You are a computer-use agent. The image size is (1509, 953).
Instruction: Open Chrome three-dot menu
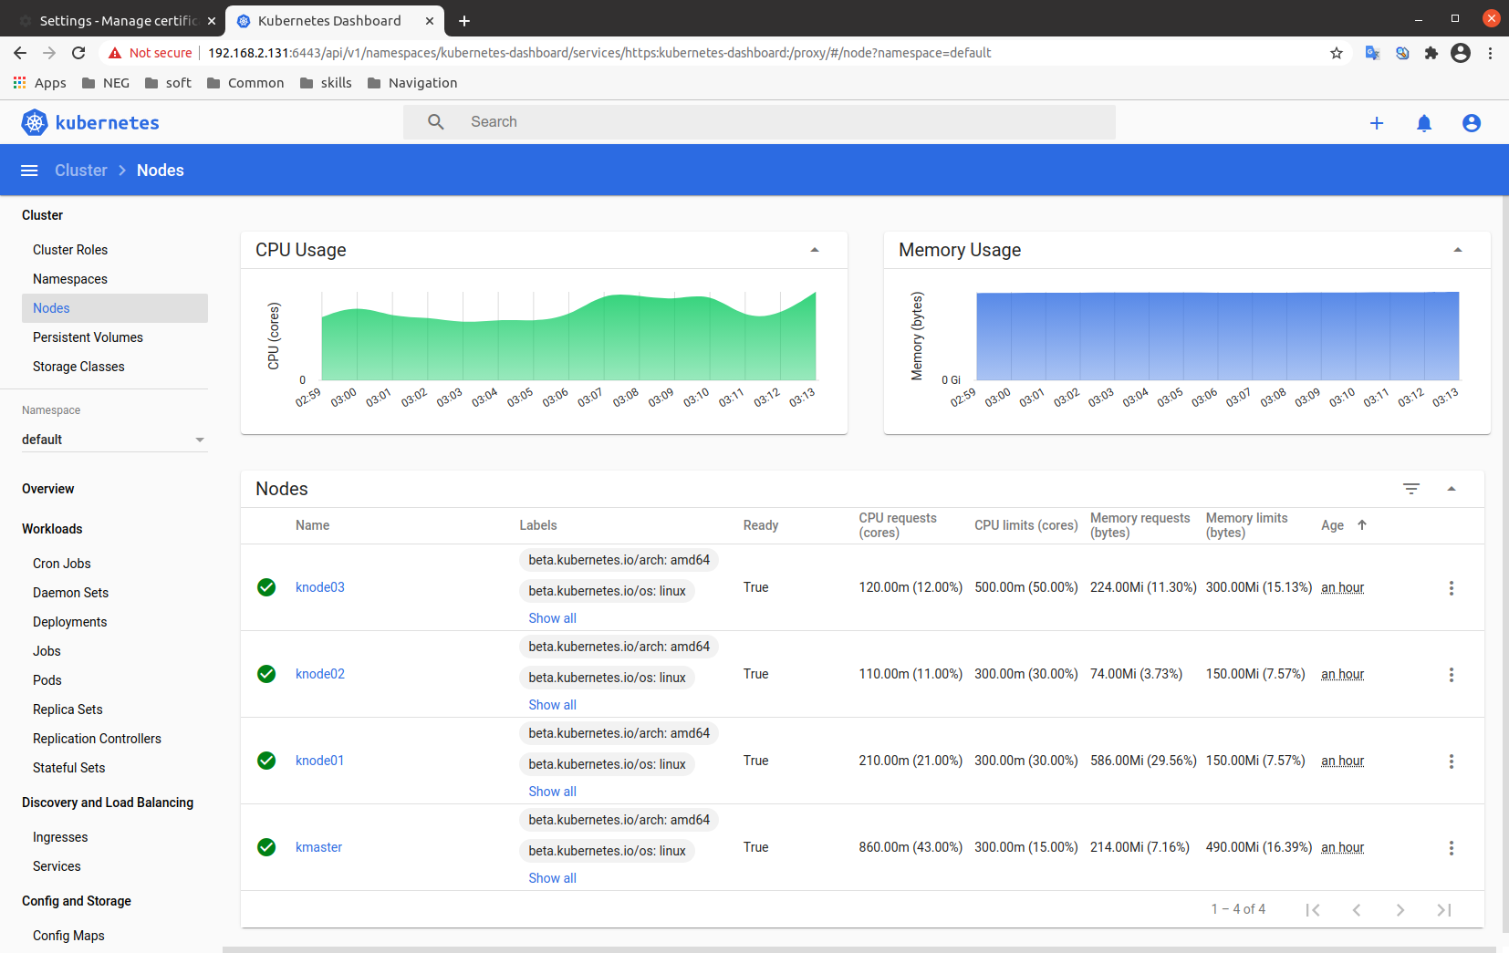pos(1490,53)
